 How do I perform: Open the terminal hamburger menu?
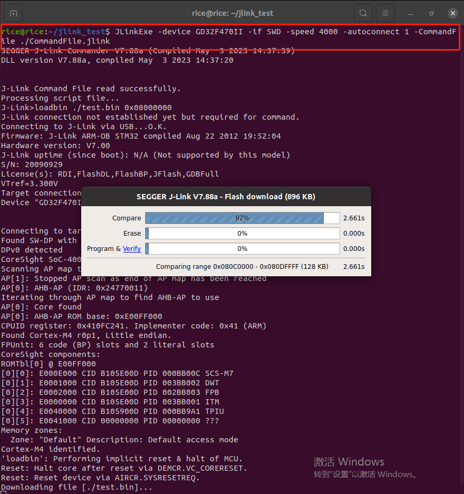[x=385, y=13]
